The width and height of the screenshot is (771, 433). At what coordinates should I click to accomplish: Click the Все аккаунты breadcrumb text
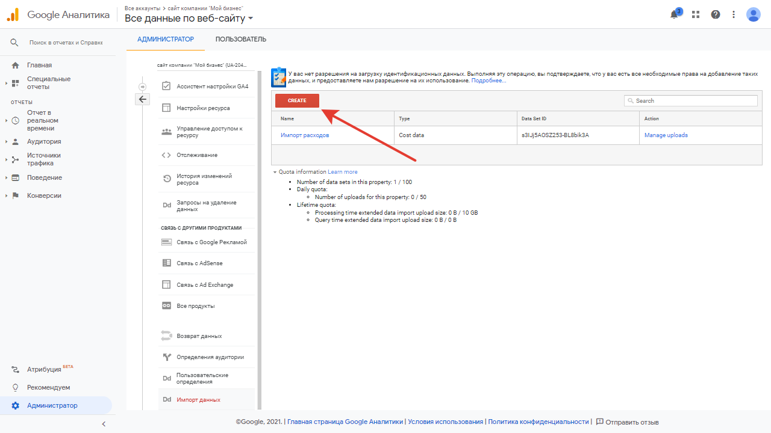click(x=142, y=8)
